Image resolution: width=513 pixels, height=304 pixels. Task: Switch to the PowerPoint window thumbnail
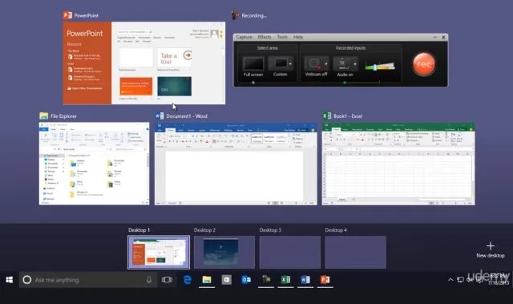click(144, 63)
